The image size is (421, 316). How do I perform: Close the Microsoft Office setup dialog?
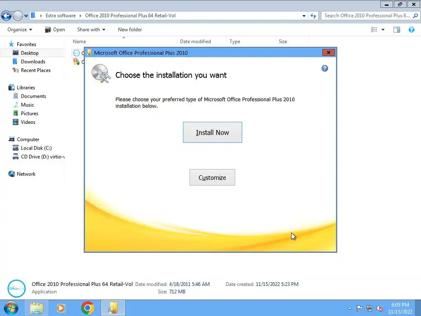(x=328, y=52)
